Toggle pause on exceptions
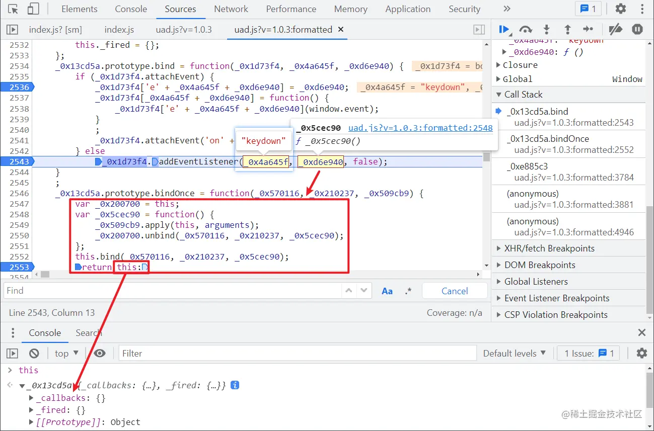This screenshot has width=654, height=431. point(637,30)
